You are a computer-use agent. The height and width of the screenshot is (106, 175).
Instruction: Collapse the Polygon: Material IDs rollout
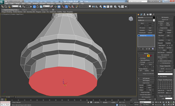[x=165, y=66]
